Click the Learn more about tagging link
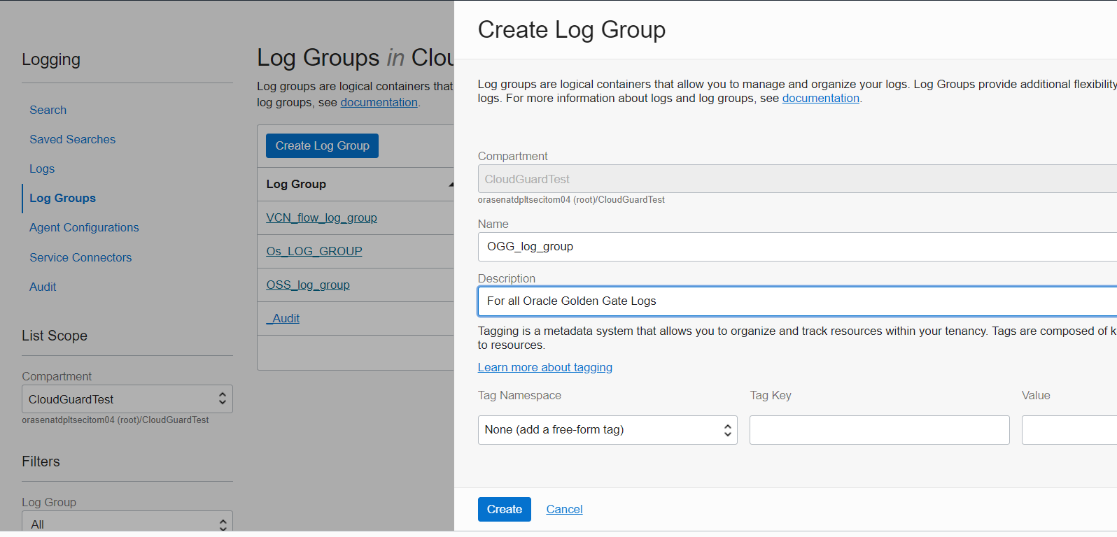This screenshot has width=1117, height=537. tap(545, 367)
